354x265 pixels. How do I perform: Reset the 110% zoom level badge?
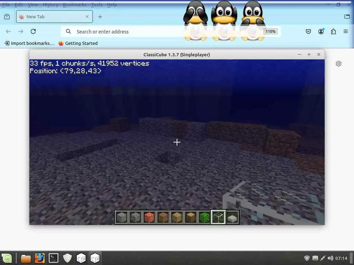click(270, 31)
